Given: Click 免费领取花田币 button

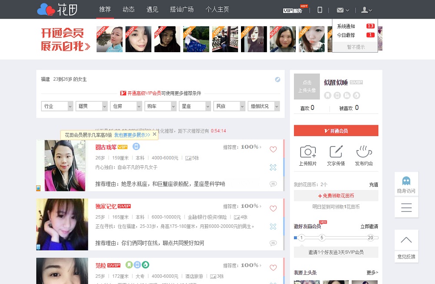Looking at the screenshot, I should click(336, 196).
